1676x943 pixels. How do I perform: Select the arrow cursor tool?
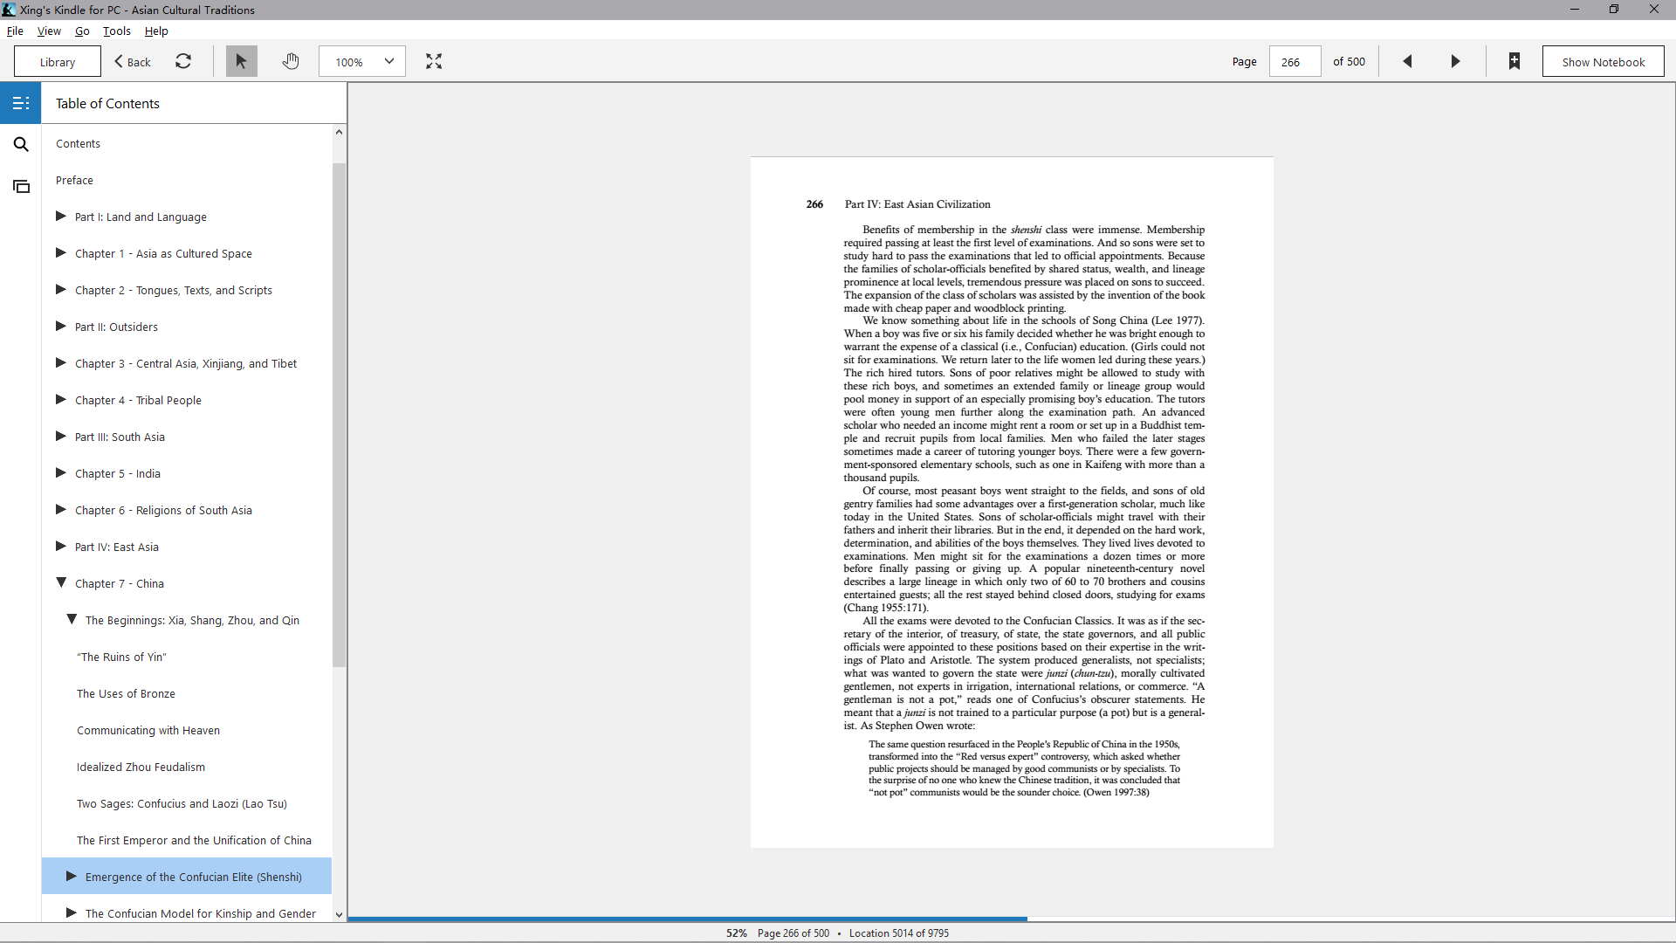241,61
